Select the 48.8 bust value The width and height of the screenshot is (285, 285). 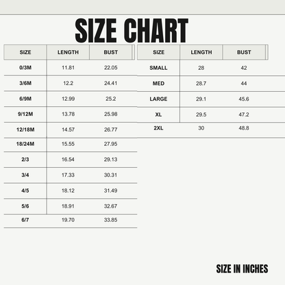(244, 128)
